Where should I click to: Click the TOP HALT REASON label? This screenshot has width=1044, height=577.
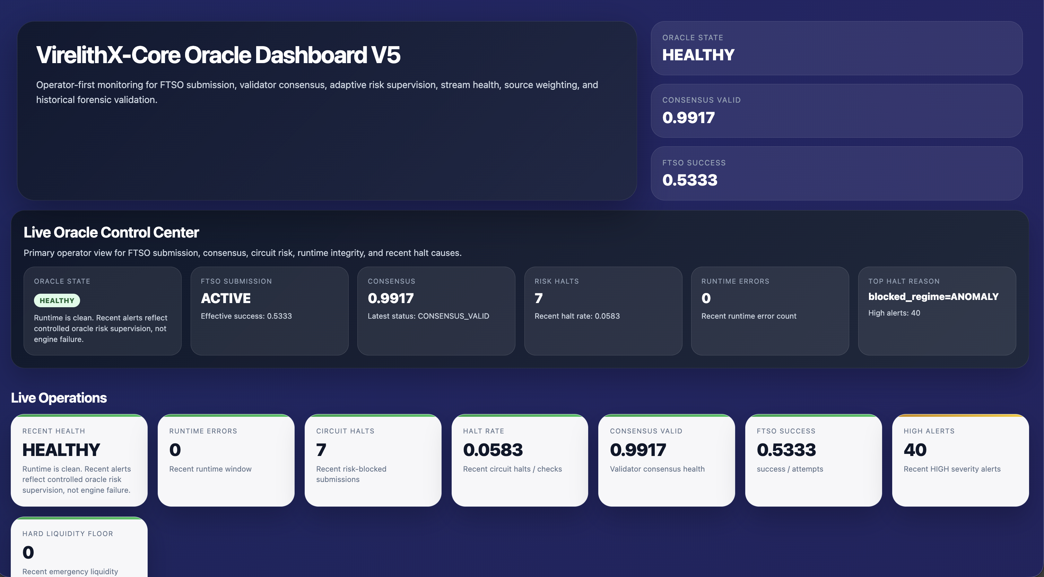tap(904, 281)
